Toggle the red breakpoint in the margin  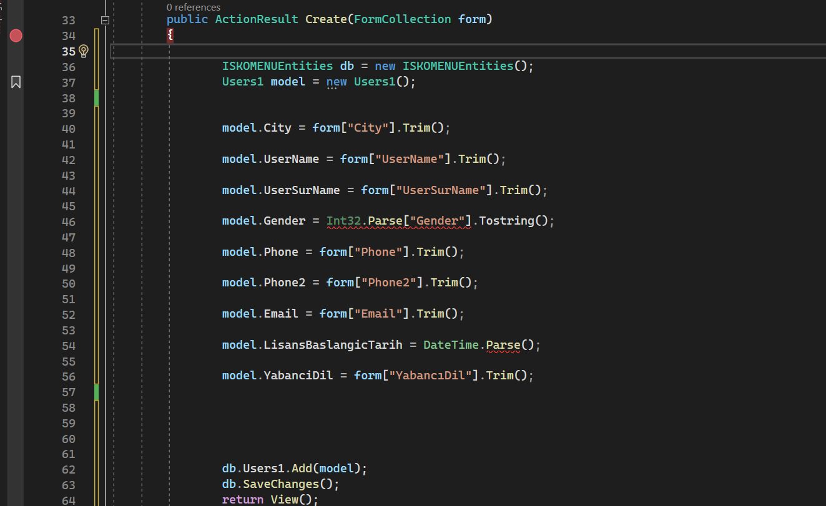coord(16,36)
